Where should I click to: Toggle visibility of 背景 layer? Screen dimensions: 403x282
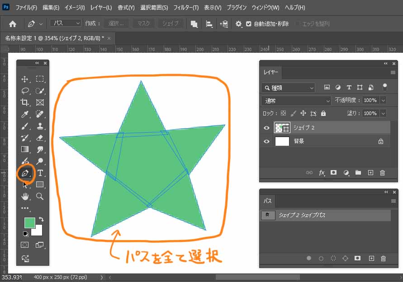[266, 141]
